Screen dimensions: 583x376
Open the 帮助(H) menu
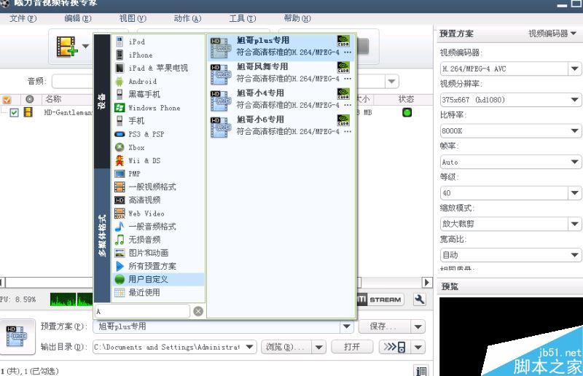[297, 18]
